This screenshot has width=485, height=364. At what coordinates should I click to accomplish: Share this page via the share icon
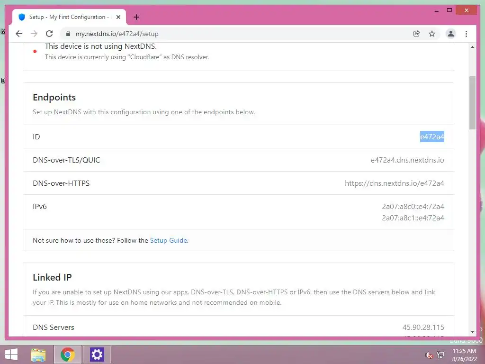coord(417,34)
